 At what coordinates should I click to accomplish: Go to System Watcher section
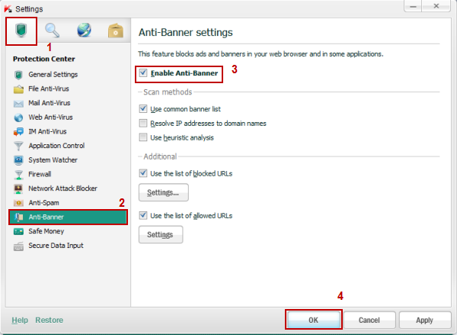point(53,160)
